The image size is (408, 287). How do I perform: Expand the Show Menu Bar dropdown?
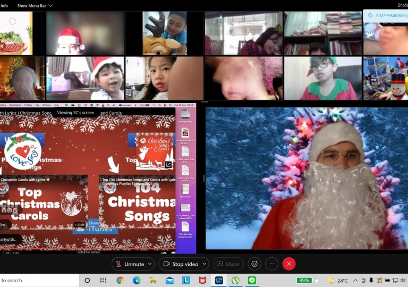coord(35,5)
